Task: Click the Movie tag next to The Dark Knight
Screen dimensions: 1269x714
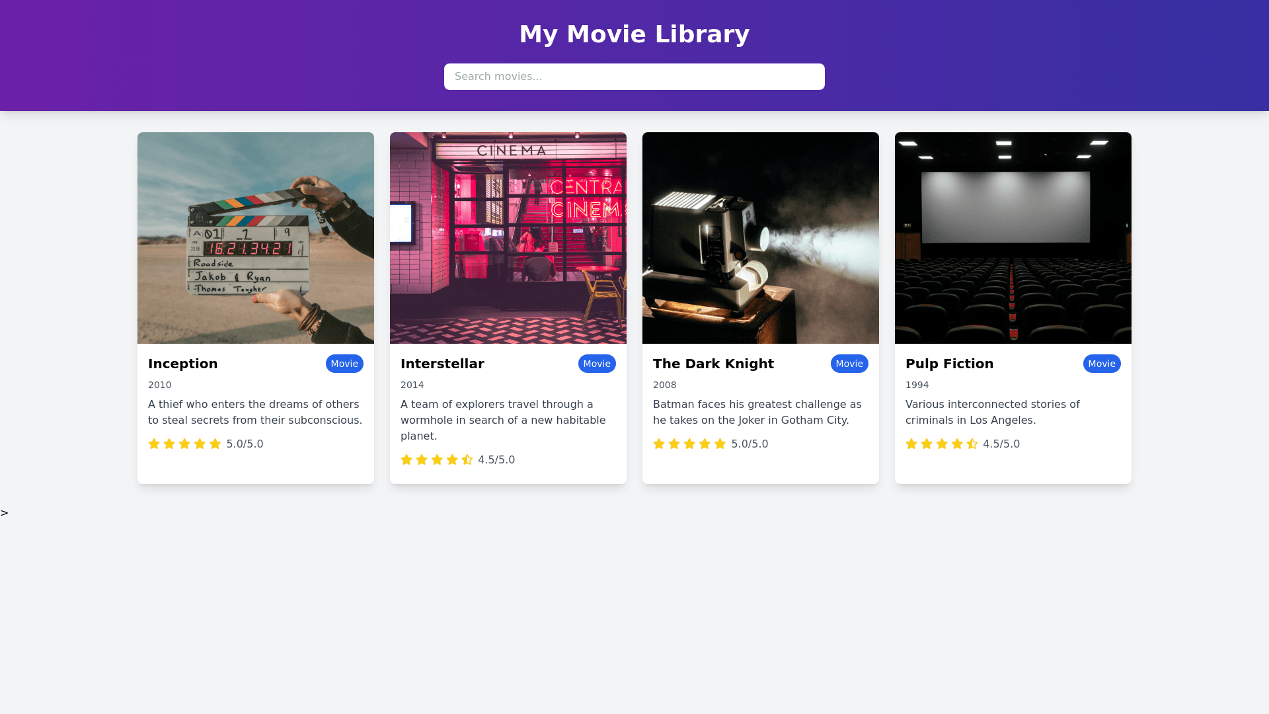Action: click(849, 364)
